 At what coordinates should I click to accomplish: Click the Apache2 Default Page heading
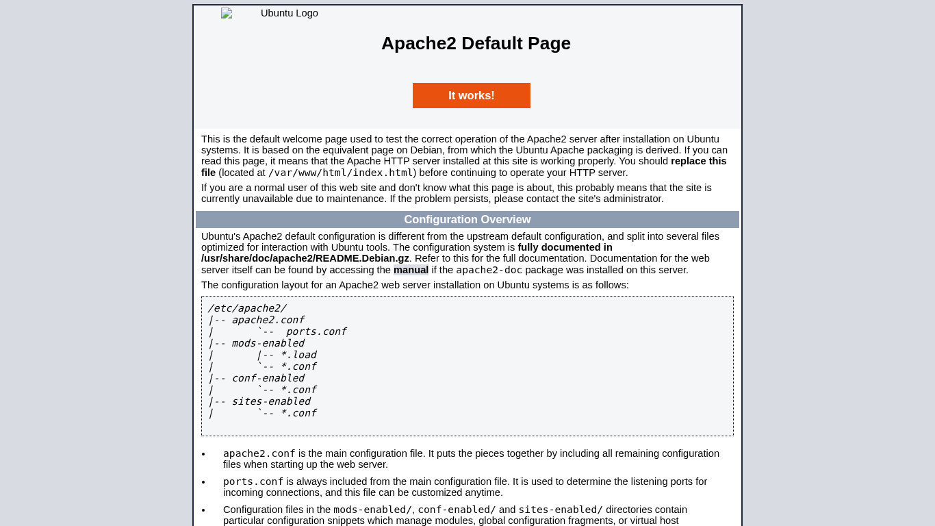pyautogui.click(x=476, y=43)
